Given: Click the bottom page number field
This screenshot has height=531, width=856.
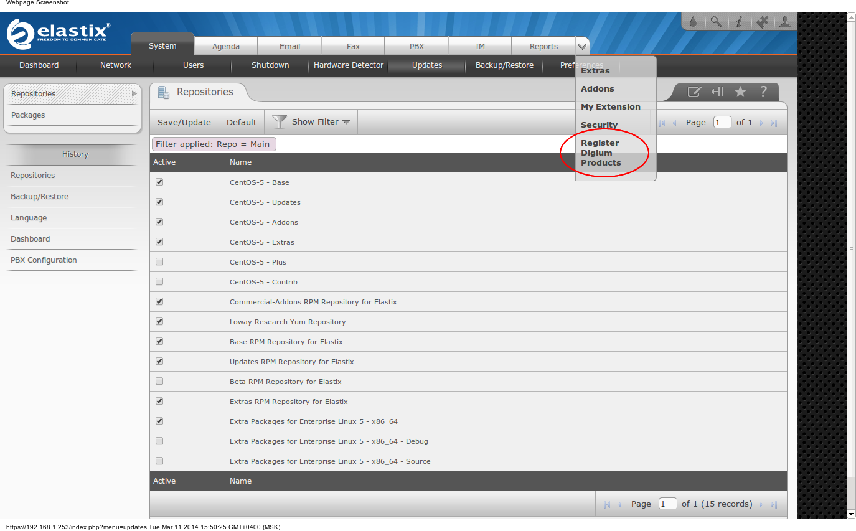Looking at the screenshot, I should (x=667, y=504).
